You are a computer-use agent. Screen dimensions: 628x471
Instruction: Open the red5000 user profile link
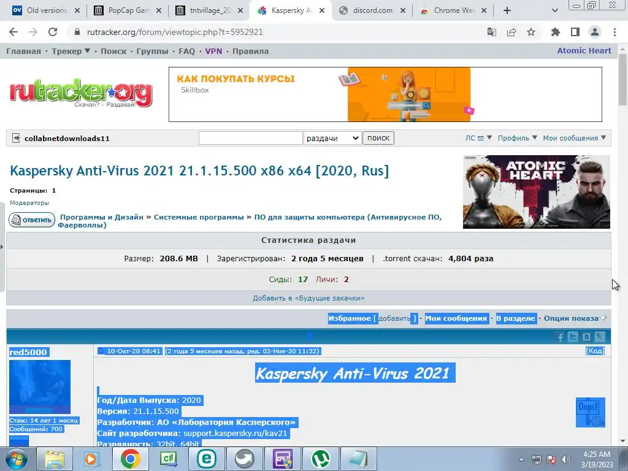28,352
